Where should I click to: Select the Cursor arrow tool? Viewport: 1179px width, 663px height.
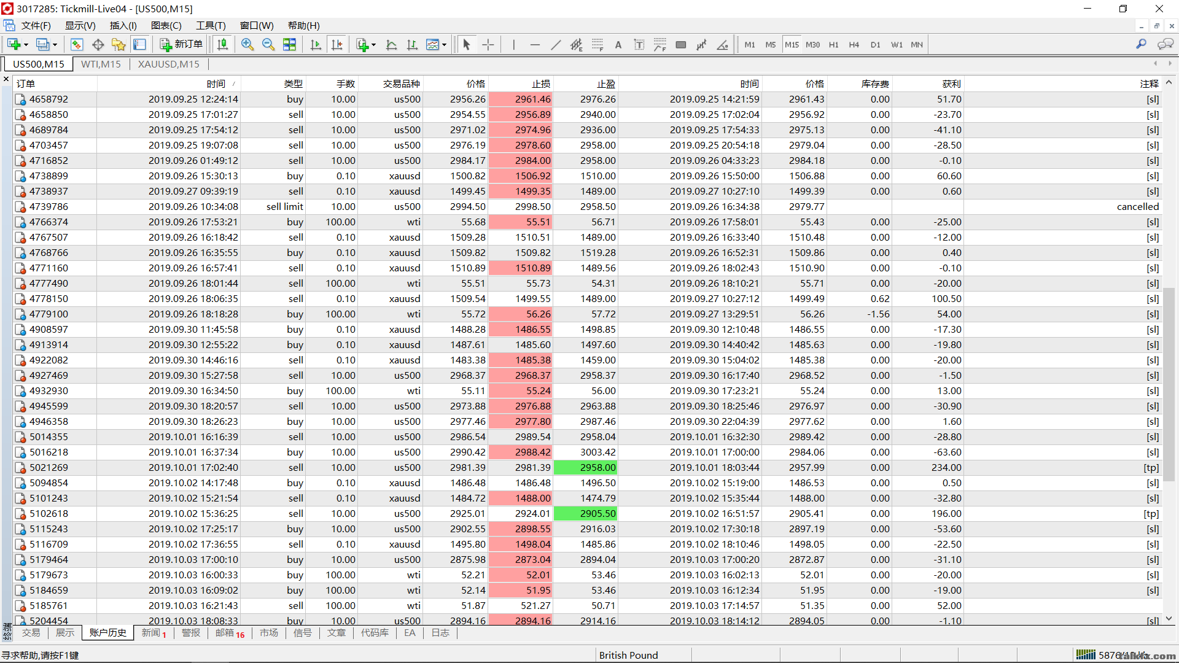pyautogui.click(x=467, y=45)
